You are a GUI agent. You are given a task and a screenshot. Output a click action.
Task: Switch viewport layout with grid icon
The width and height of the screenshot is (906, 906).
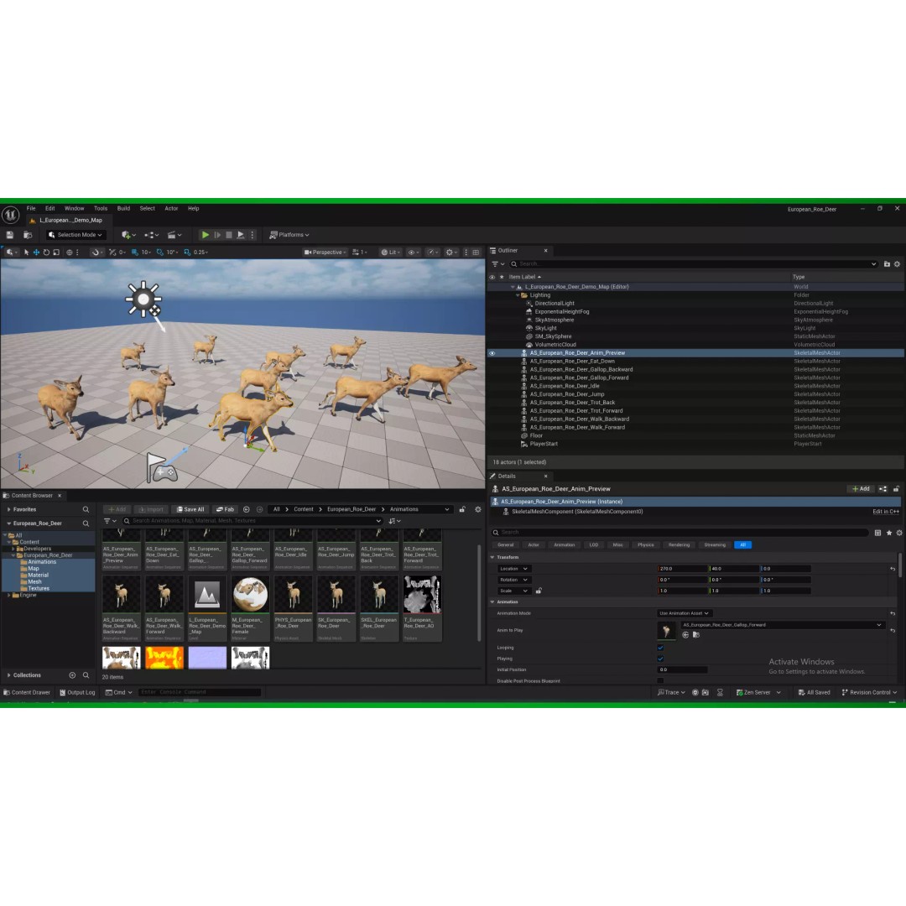coord(476,253)
